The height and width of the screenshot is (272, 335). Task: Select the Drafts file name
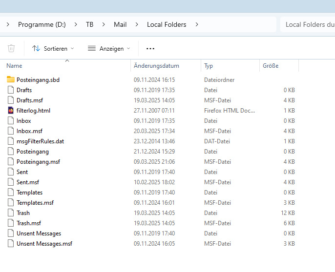click(x=24, y=90)
